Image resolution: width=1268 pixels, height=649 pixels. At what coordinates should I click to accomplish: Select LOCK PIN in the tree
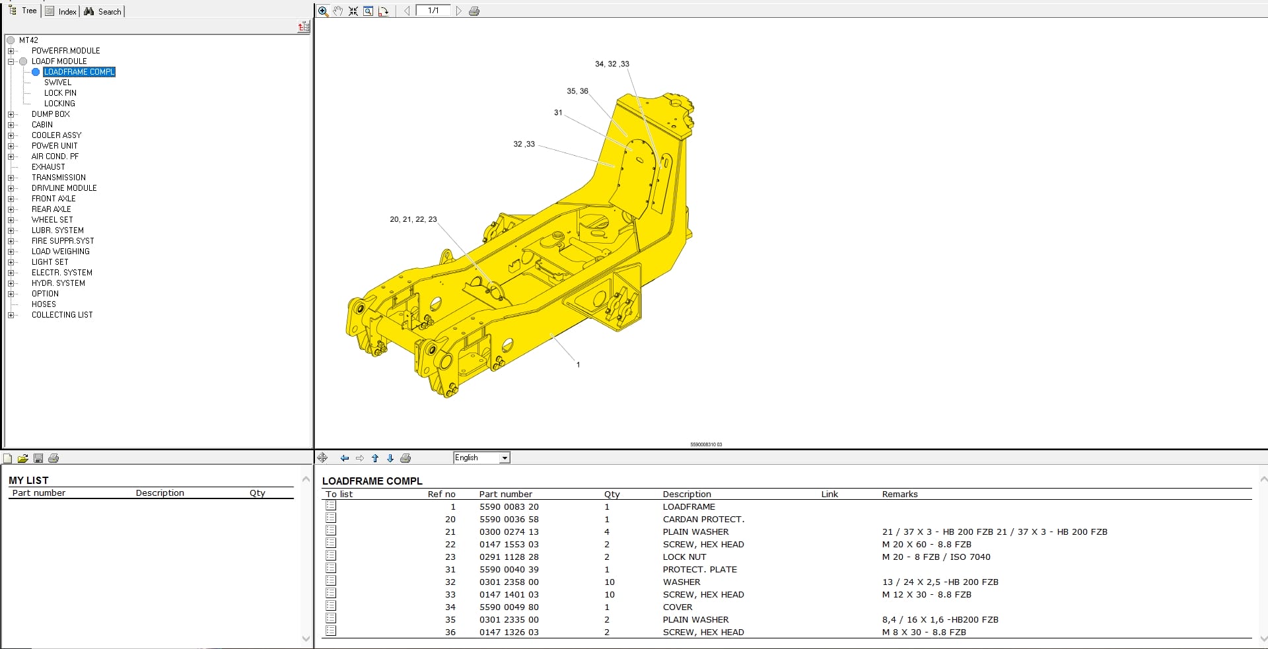60,93
